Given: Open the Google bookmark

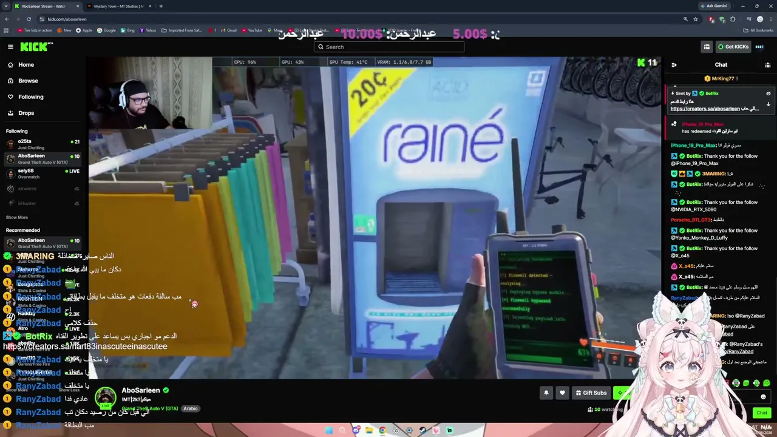Looking at the screenshot, I should pos(106,30).
